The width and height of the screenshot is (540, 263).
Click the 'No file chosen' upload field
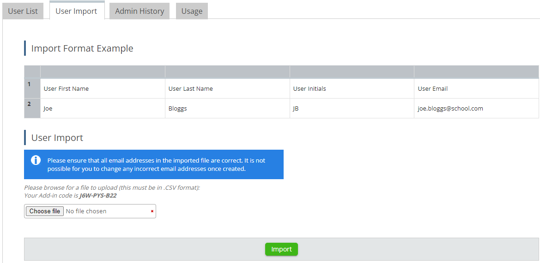pyautogui.click(x=86, y=211)
